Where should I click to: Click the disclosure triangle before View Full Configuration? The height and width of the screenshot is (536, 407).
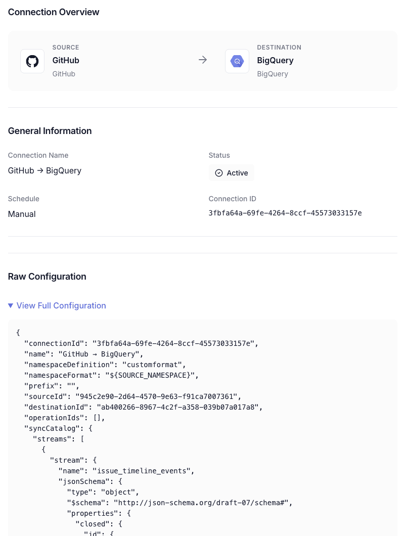pos(11,305)
